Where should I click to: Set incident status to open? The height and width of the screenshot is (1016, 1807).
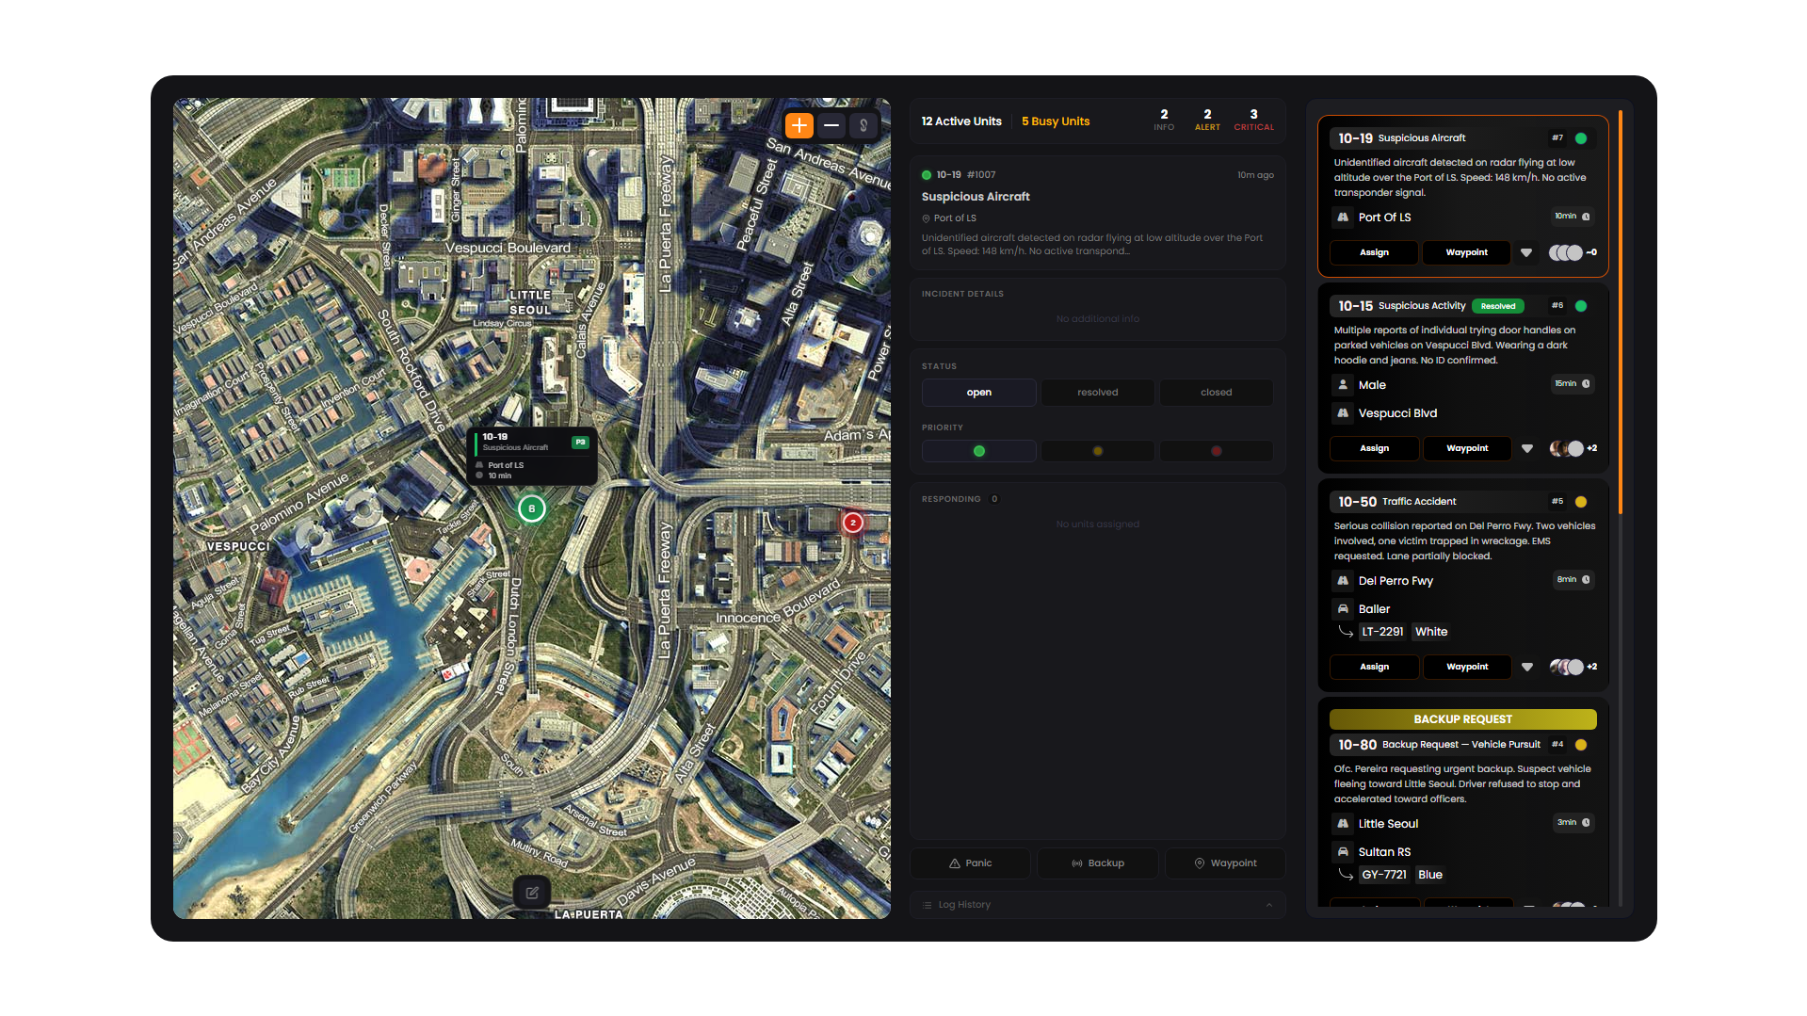click(x=979, y=393)
